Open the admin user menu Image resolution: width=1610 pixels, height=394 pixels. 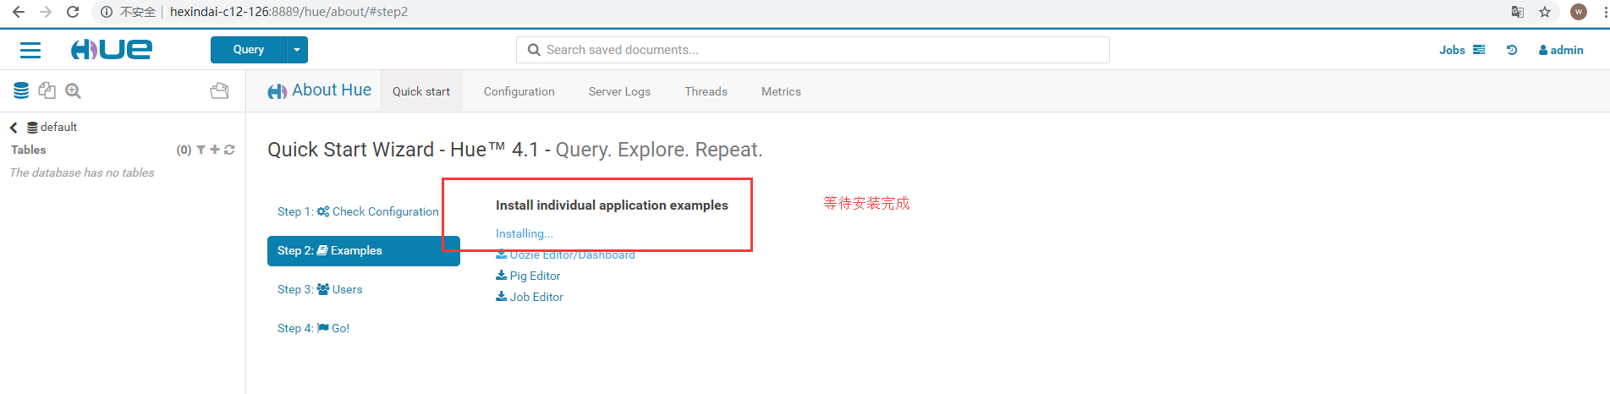[1561, 50]
